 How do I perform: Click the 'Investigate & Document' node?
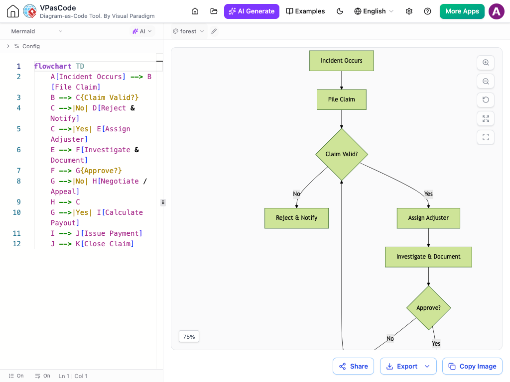[428, 257]
